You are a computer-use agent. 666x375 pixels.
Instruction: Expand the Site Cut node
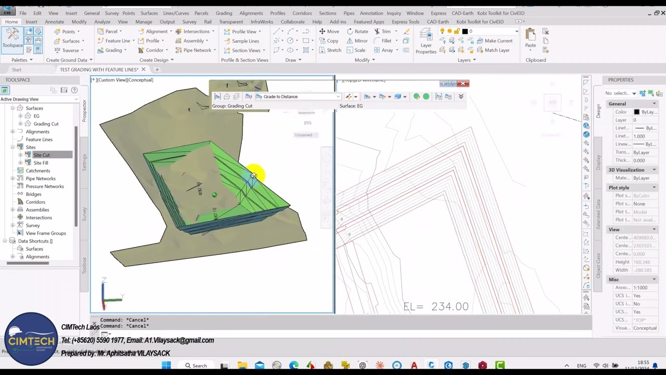(x=20, y=155)
